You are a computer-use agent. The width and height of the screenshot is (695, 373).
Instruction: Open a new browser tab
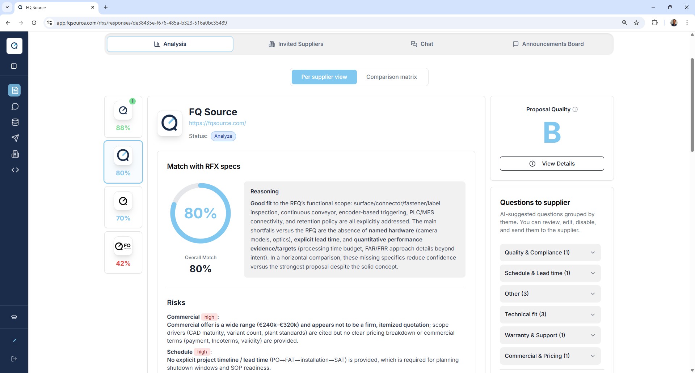tap(106, 7)
